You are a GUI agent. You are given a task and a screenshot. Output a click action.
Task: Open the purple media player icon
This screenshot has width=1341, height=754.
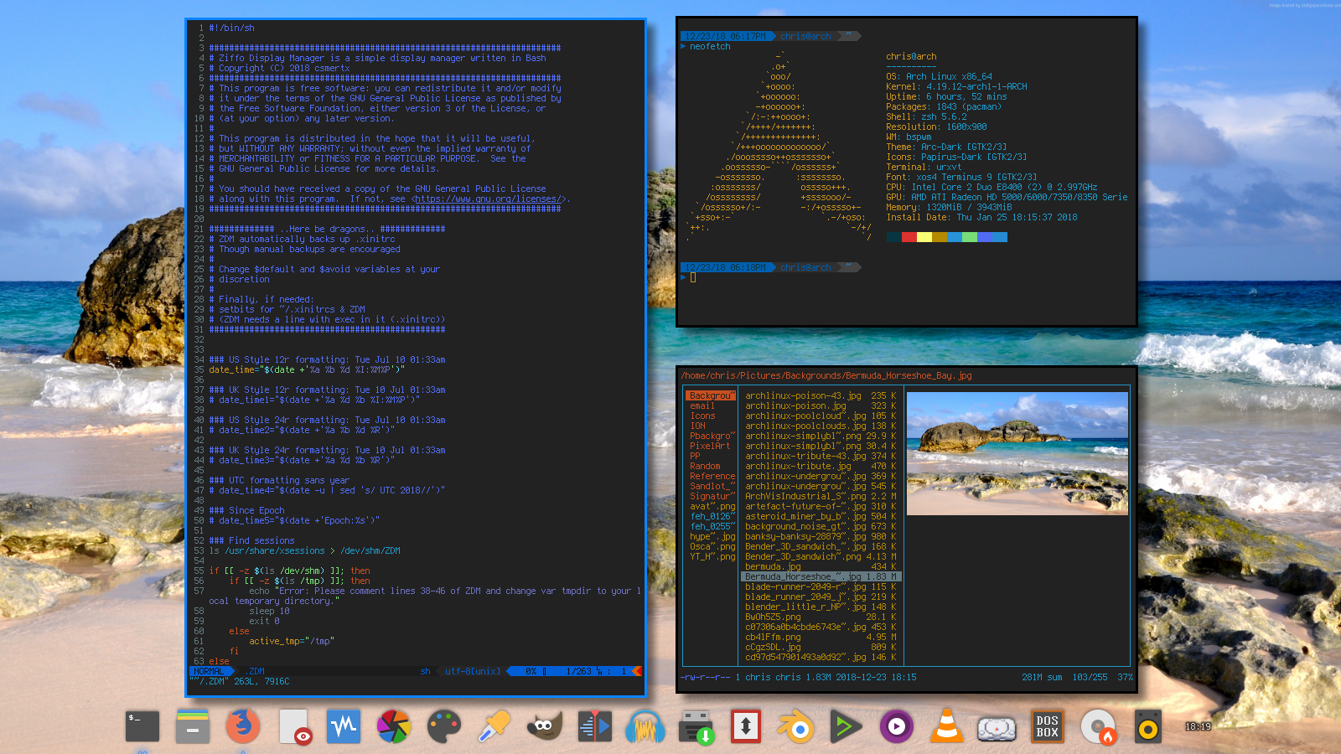(897, 726)
